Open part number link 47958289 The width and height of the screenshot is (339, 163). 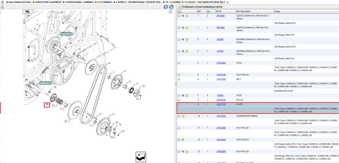point(221,152)
